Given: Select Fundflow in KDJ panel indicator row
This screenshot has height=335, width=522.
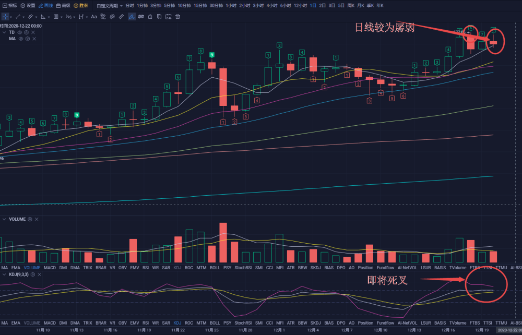Looking at the screenshot, I should (385, 322).
